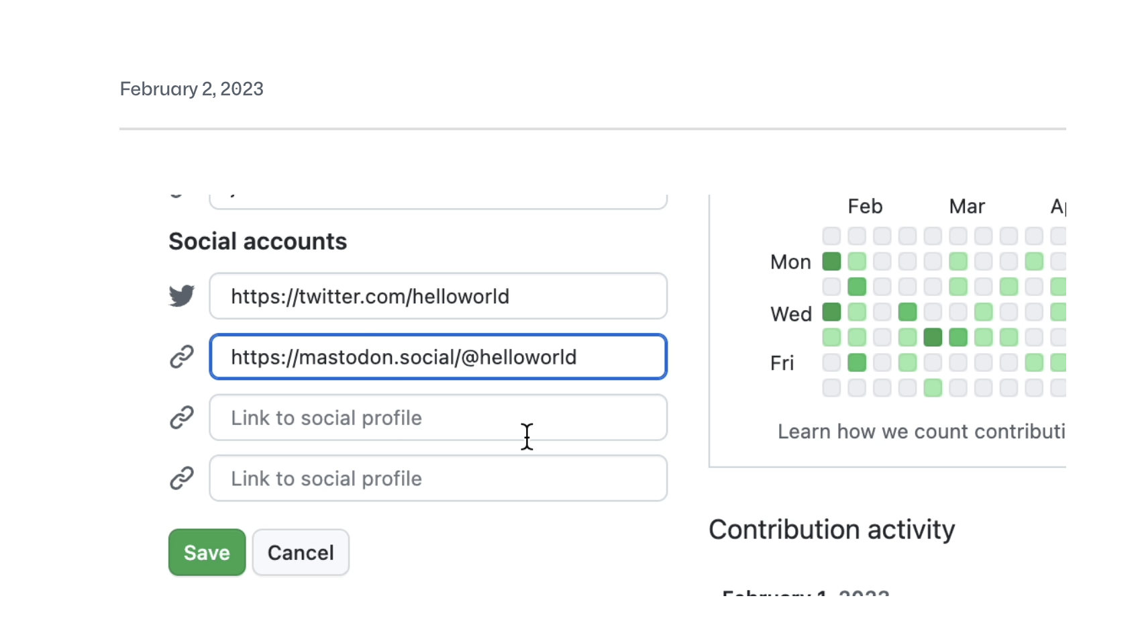Click link icon beside first empty social field
The height and width of the screenshot is (627, 1138).
(181, 418)
